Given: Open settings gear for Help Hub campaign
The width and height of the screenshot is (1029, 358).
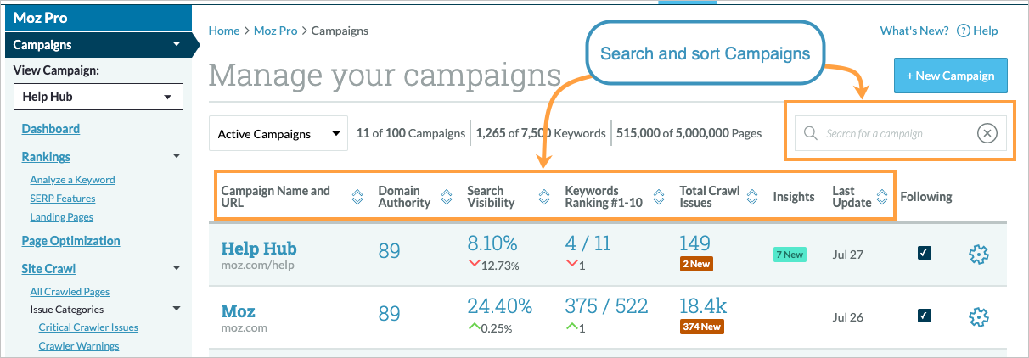Looking at the screenshot, I should point(979,254).
